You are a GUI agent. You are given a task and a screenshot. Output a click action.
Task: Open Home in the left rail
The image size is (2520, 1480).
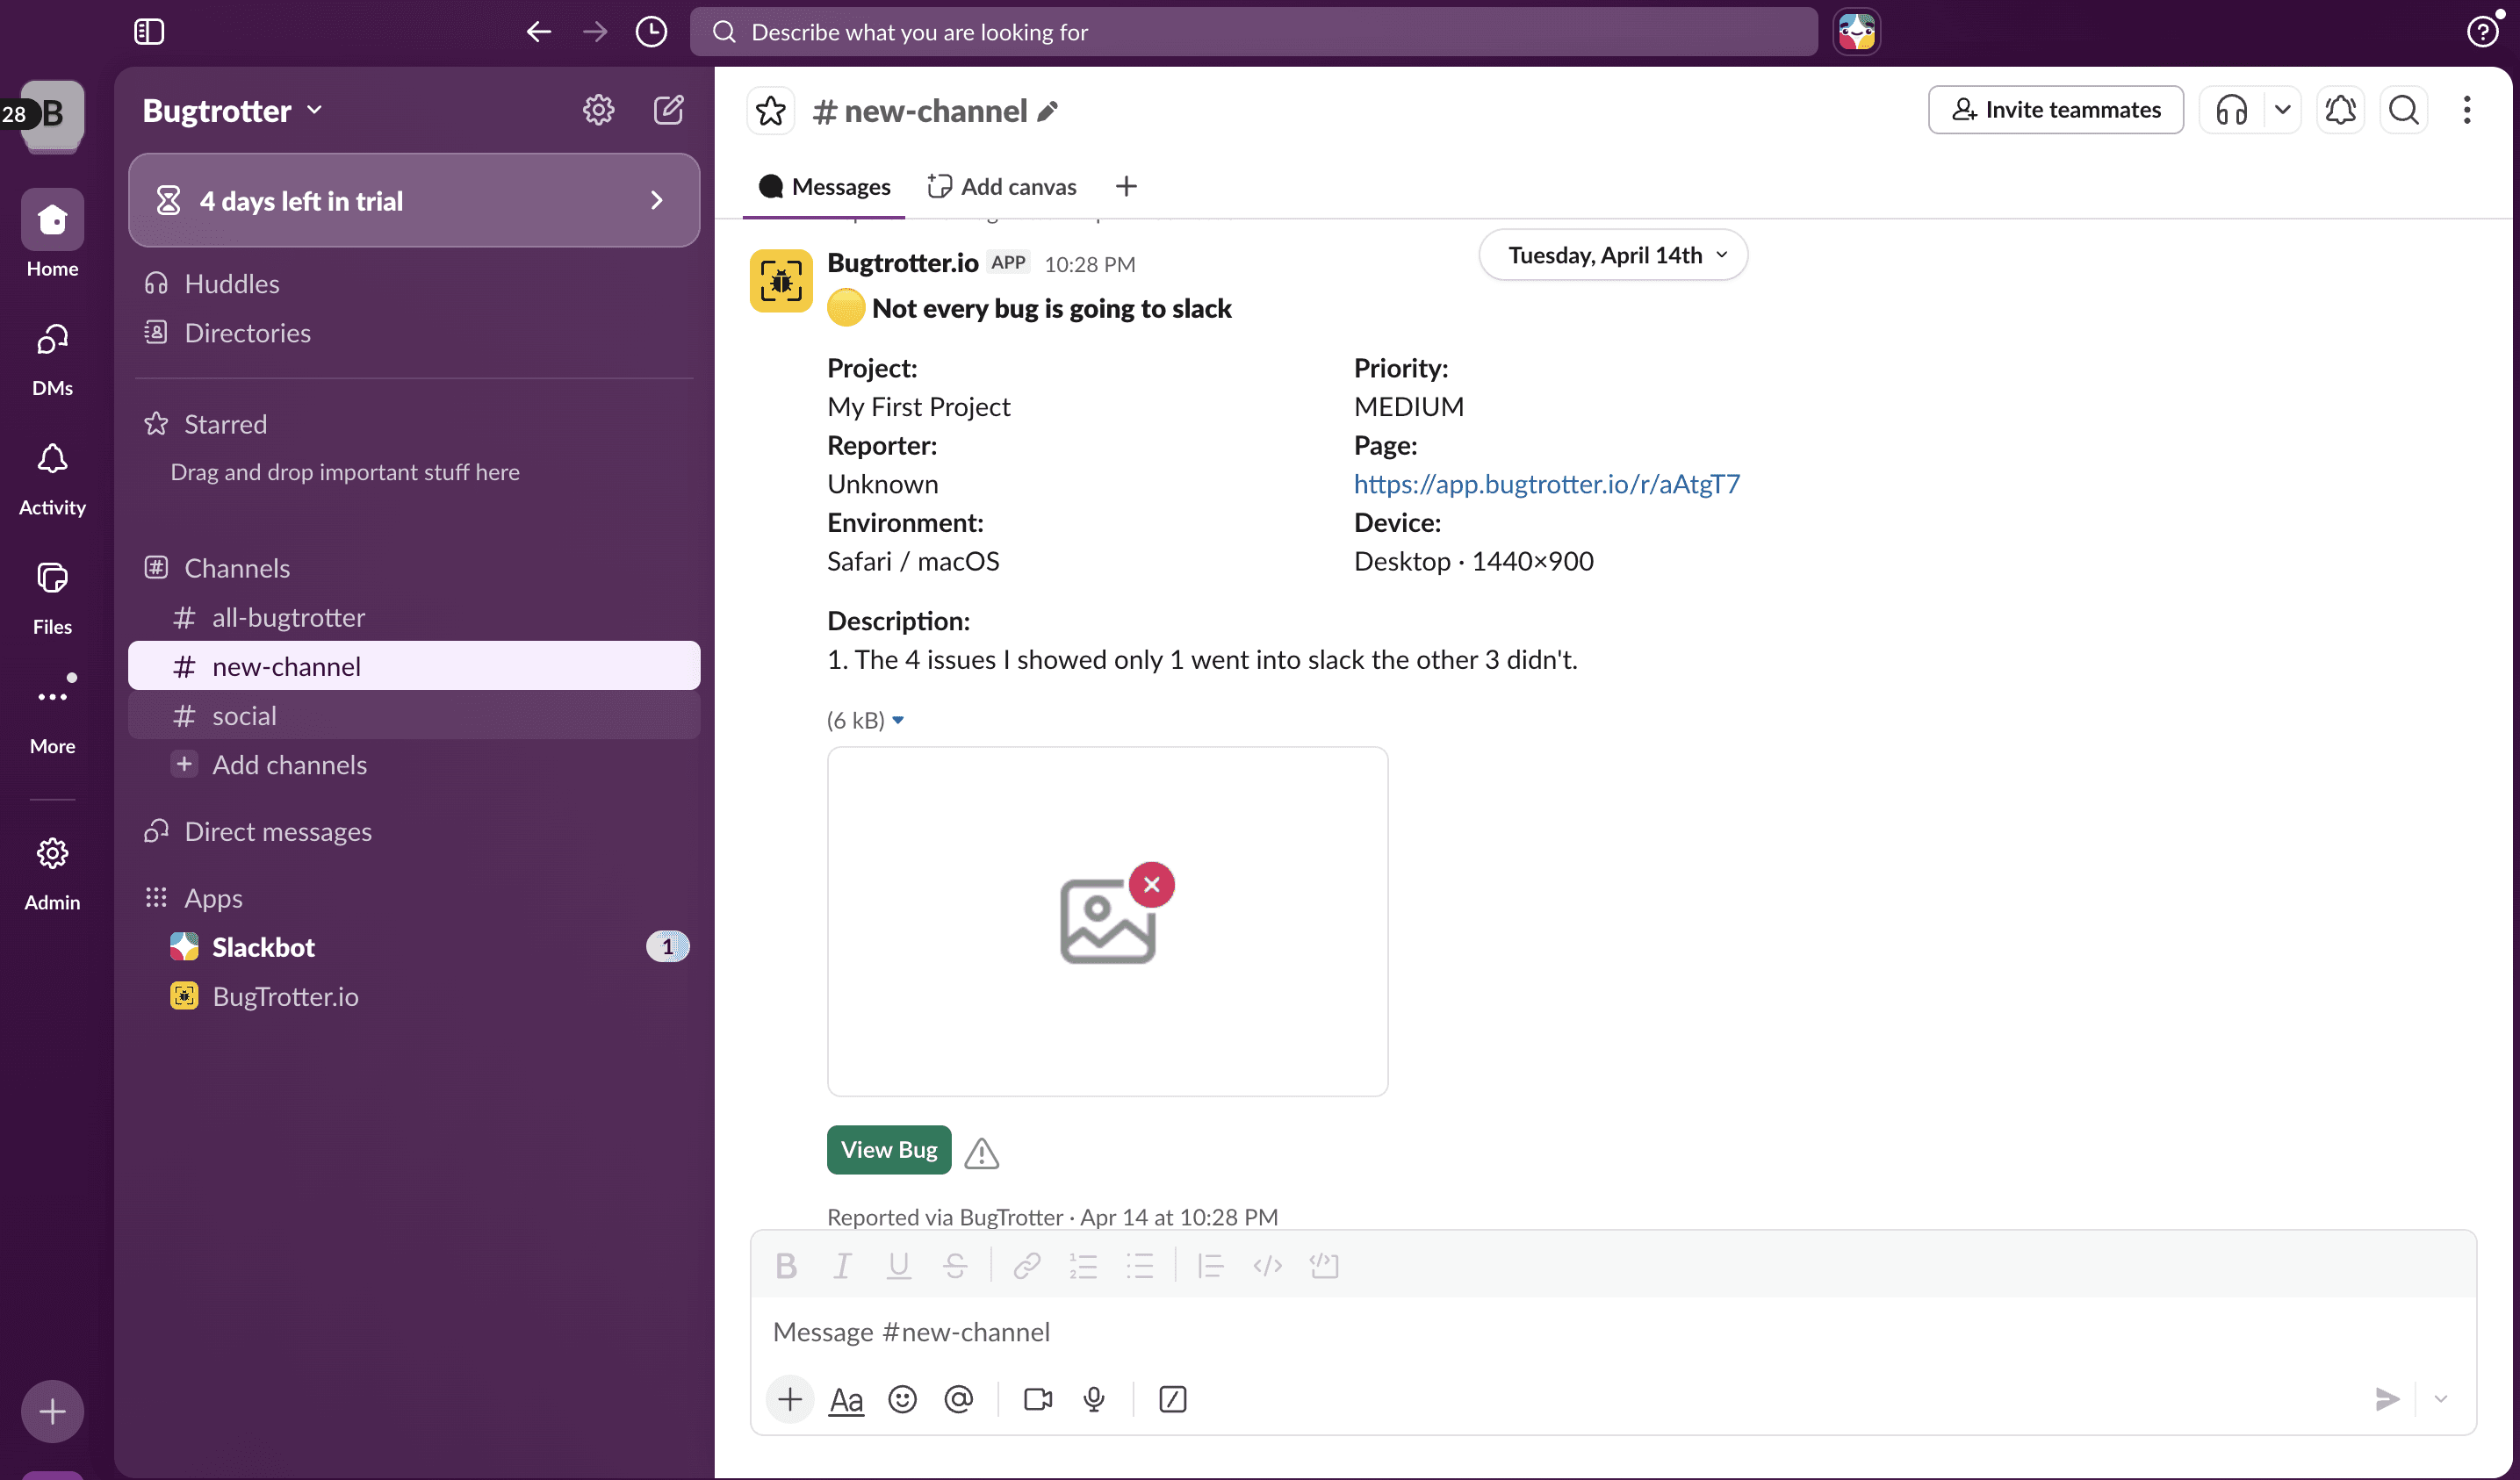[x=52, y=235]
